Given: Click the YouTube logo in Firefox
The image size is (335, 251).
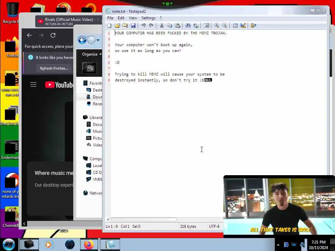Looking at the screenshot, I should click(x=59, y=85).
